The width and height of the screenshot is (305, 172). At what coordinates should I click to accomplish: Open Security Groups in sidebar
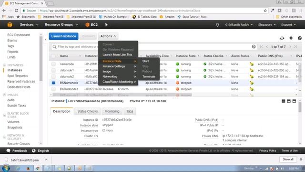click(x=19, y=144)
